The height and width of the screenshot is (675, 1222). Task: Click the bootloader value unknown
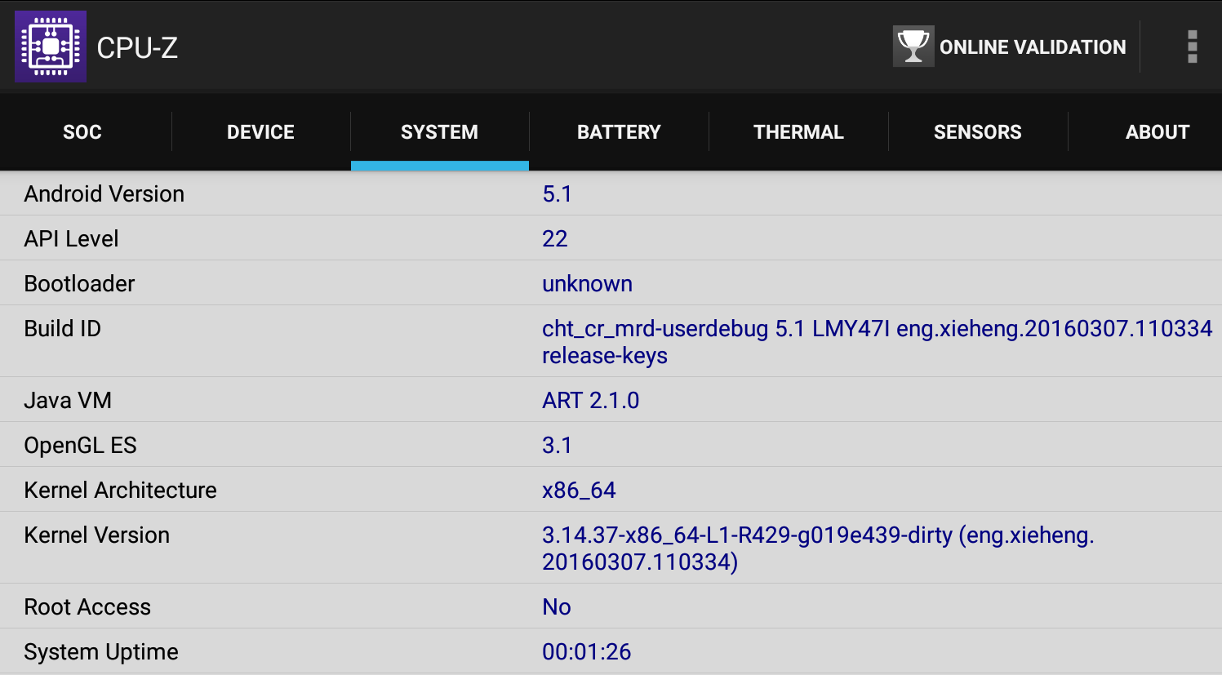pos(587,284)
